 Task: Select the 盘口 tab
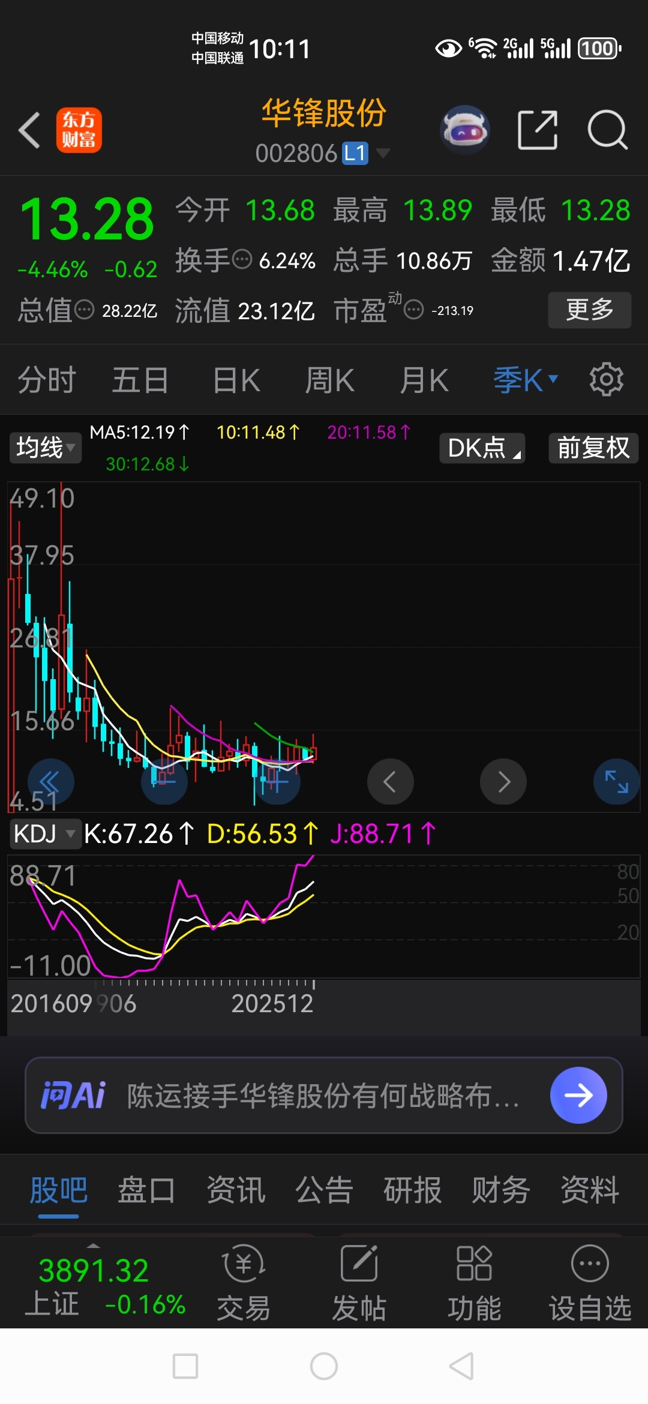(x=146, y=1190)
